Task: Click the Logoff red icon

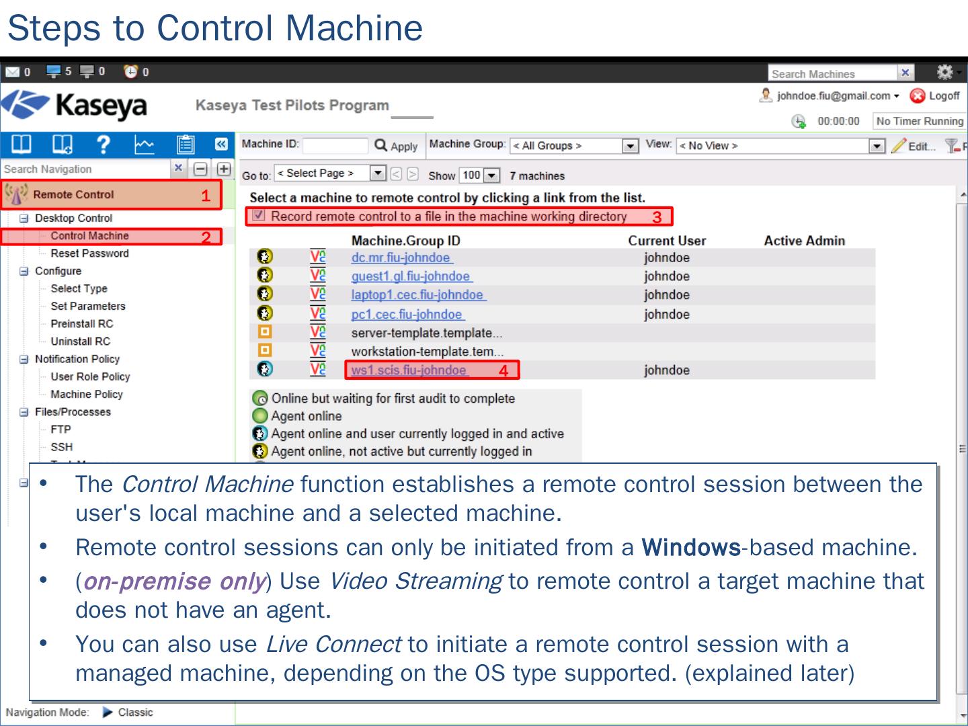Action: click(917, 96)
